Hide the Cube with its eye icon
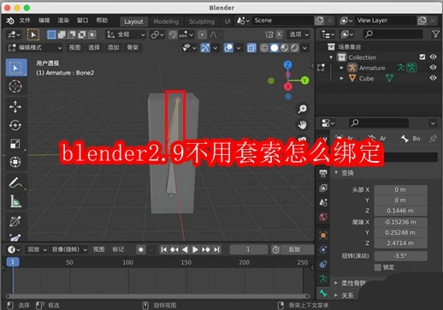Image resolution: width=443 pixels, height=310 pixels. point(433,78)
